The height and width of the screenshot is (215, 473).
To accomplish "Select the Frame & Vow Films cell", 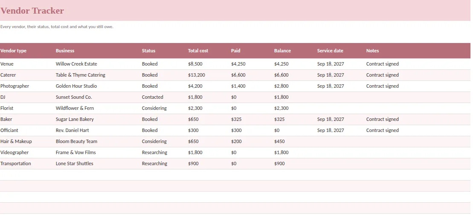I will click(76, 152).
